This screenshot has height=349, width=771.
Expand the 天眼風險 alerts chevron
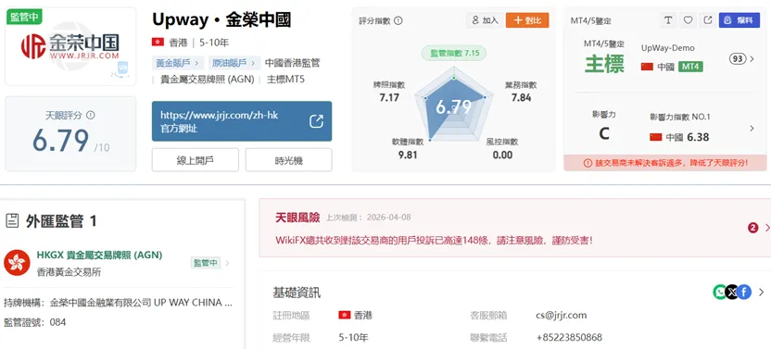point(767,228)
